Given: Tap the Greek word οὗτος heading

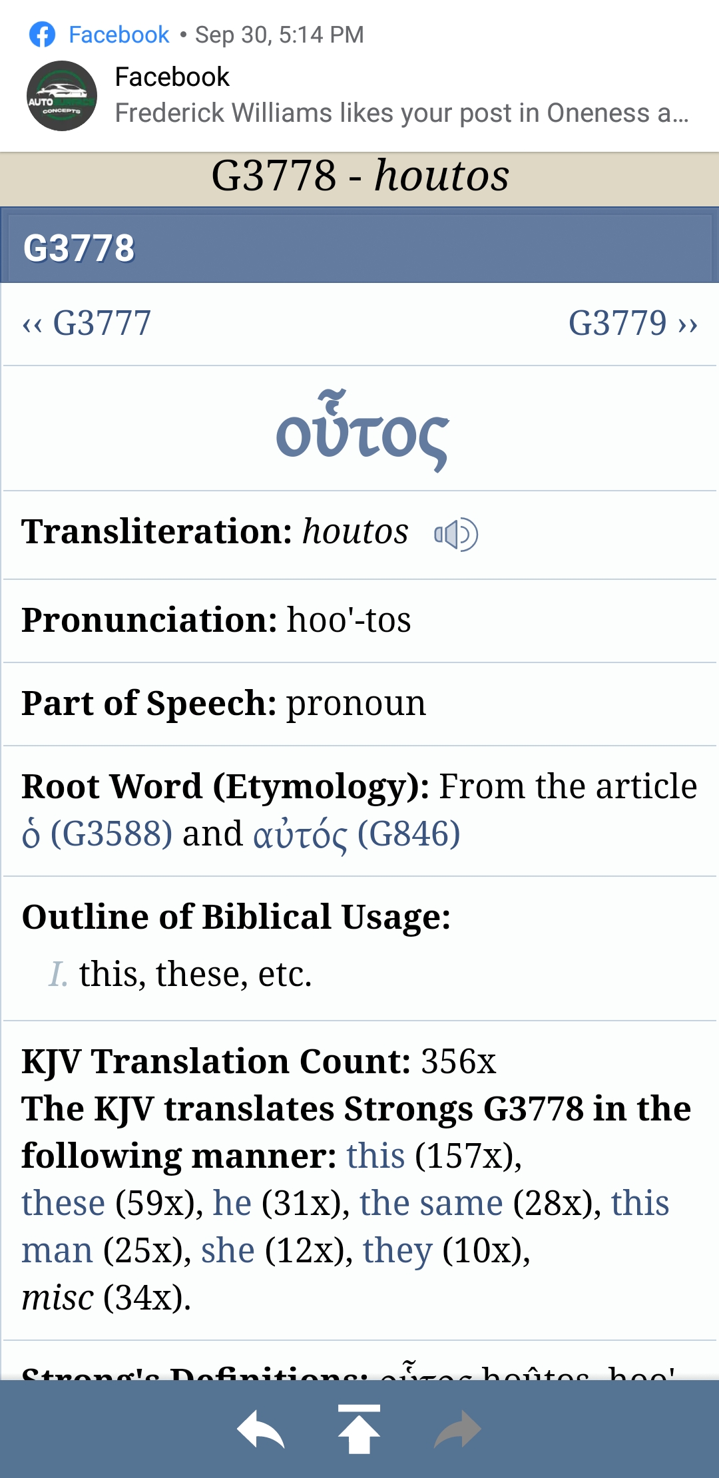Looking at the screenshot, I should click(x=362, y=431).
